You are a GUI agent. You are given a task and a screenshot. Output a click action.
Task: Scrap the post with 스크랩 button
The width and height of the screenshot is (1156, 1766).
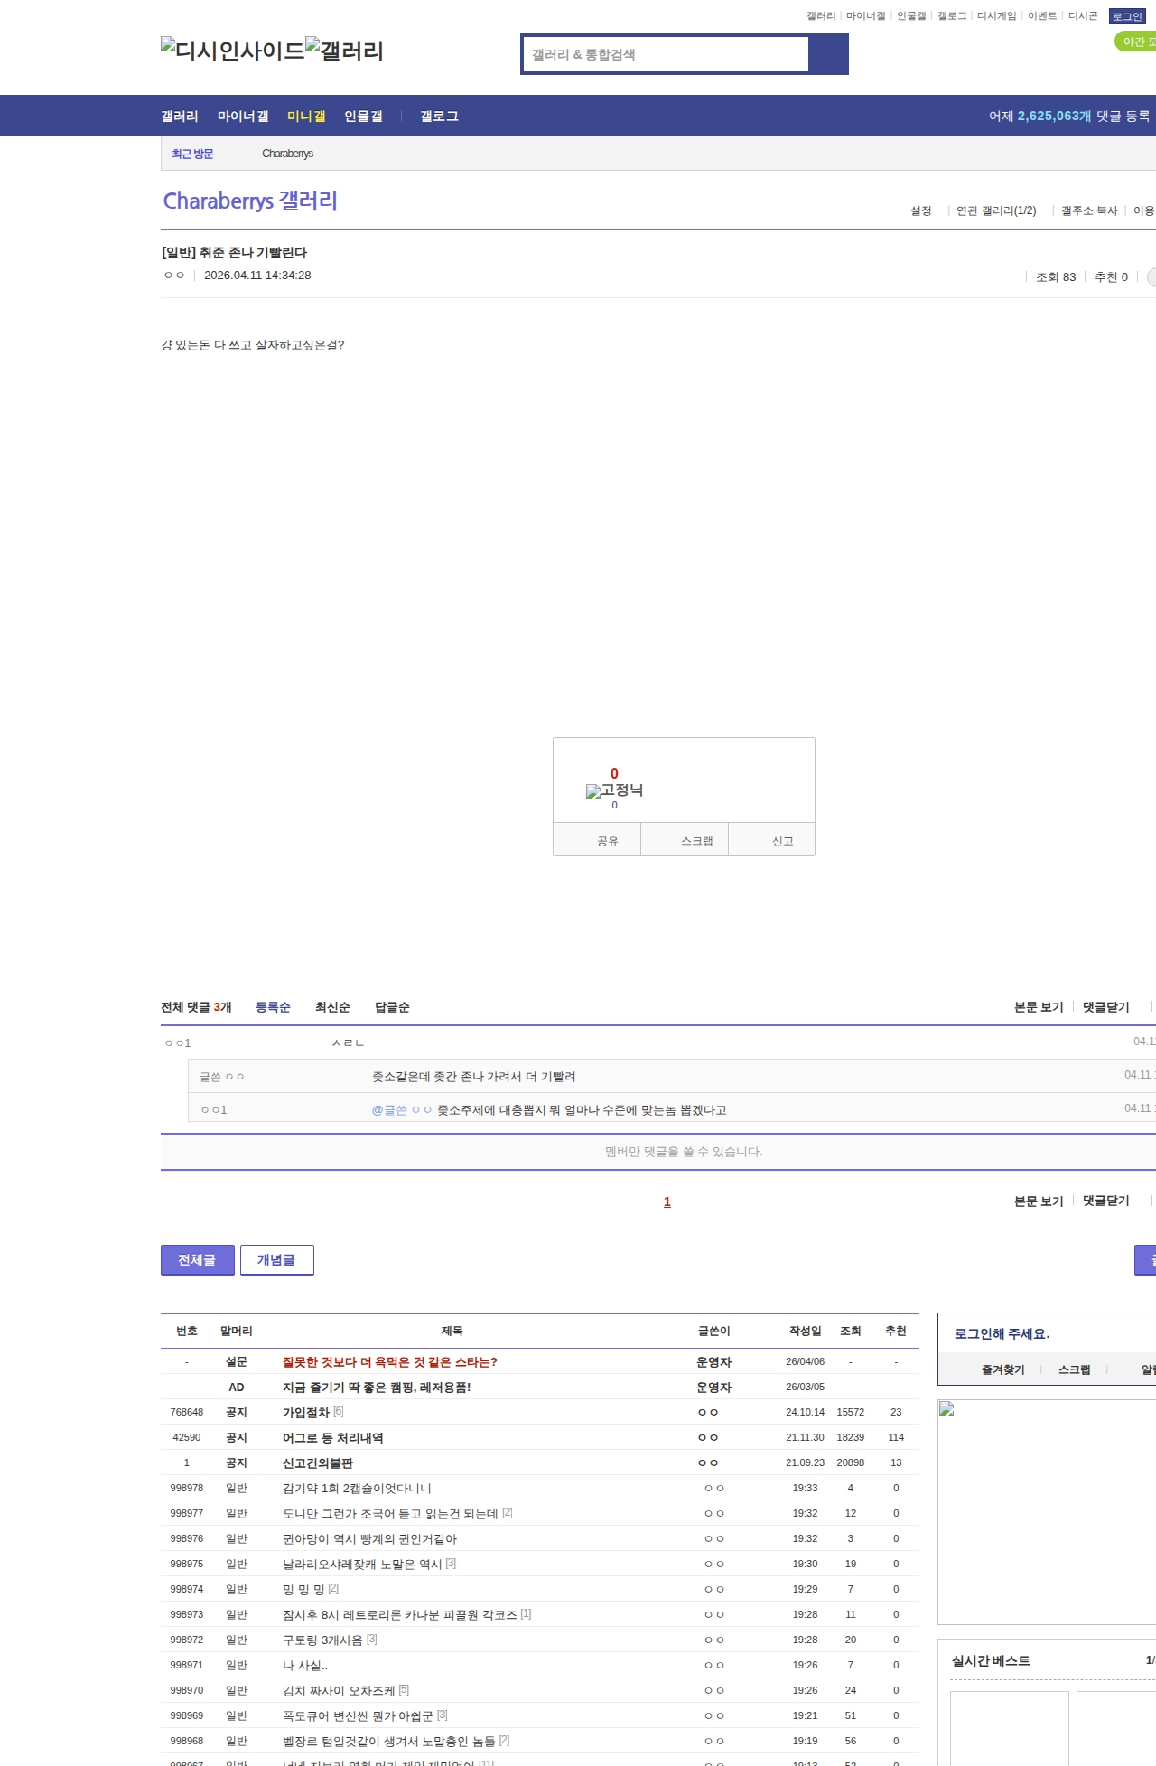coord(696,841)
